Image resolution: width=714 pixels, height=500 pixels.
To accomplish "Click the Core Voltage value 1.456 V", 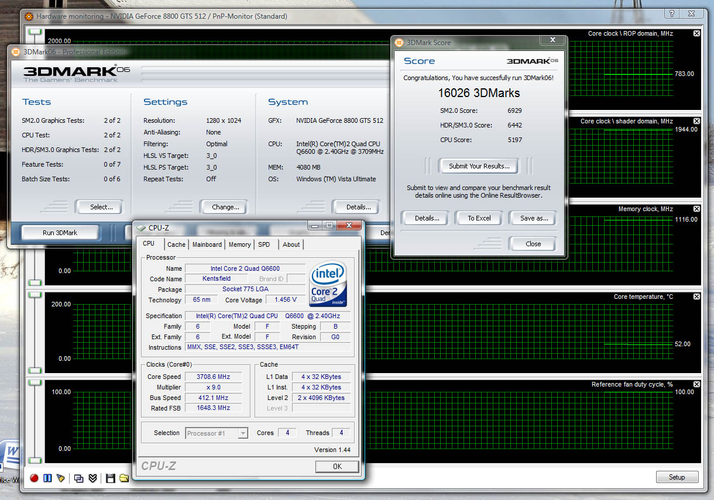I will pos(286,299).
